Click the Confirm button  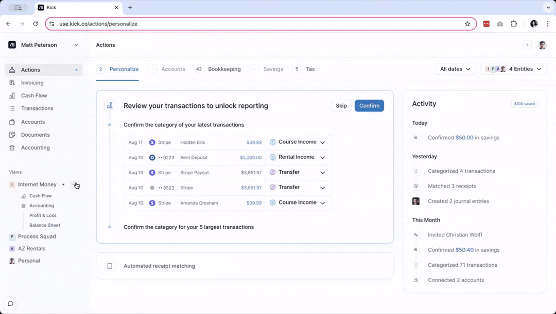(369, 106)
